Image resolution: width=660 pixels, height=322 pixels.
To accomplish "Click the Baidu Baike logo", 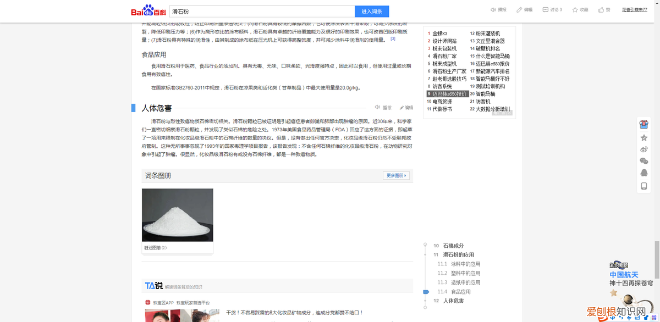I will [x=148, y=11].
